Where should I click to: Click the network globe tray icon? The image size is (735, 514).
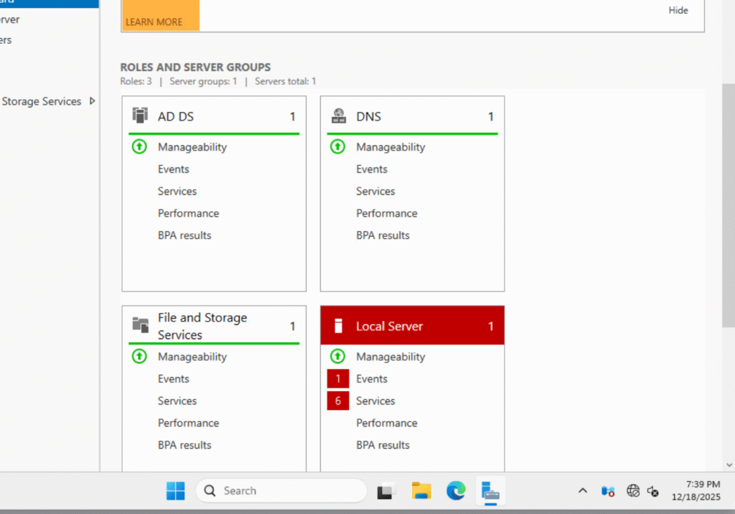point(632,491)
